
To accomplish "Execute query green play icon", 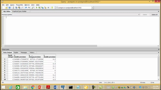I will tap(37, 8).
